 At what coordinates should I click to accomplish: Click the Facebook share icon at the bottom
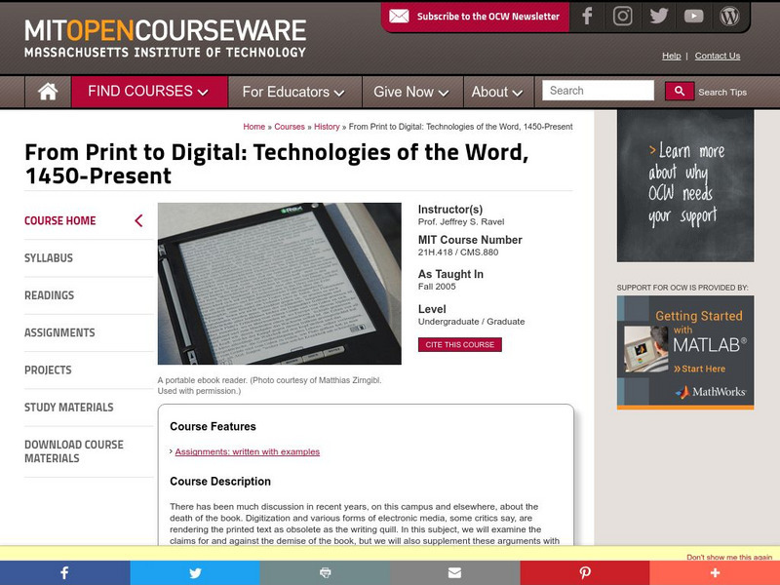(64, 573)
